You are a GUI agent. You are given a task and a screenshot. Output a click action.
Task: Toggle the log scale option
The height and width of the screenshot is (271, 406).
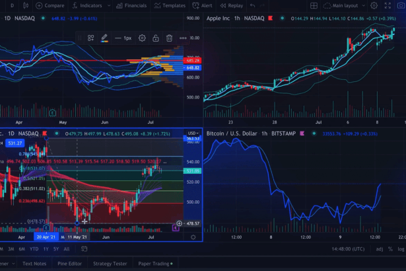401,249
